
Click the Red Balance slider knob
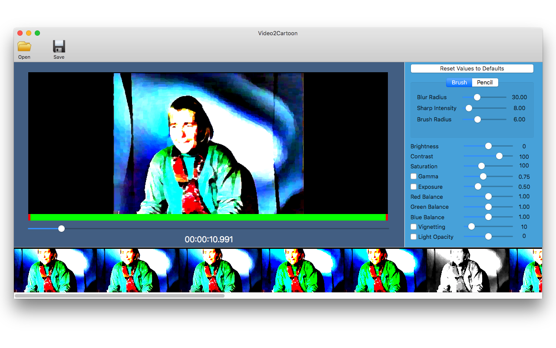[x=488, y=197]
